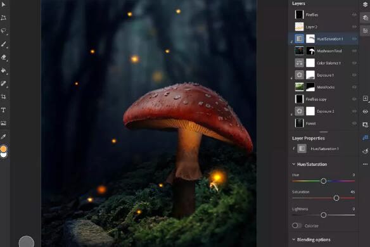370x247 pixels.
Task: Click the Saturation slider handle
Action: pyautogui.click(x=336, y=198)
